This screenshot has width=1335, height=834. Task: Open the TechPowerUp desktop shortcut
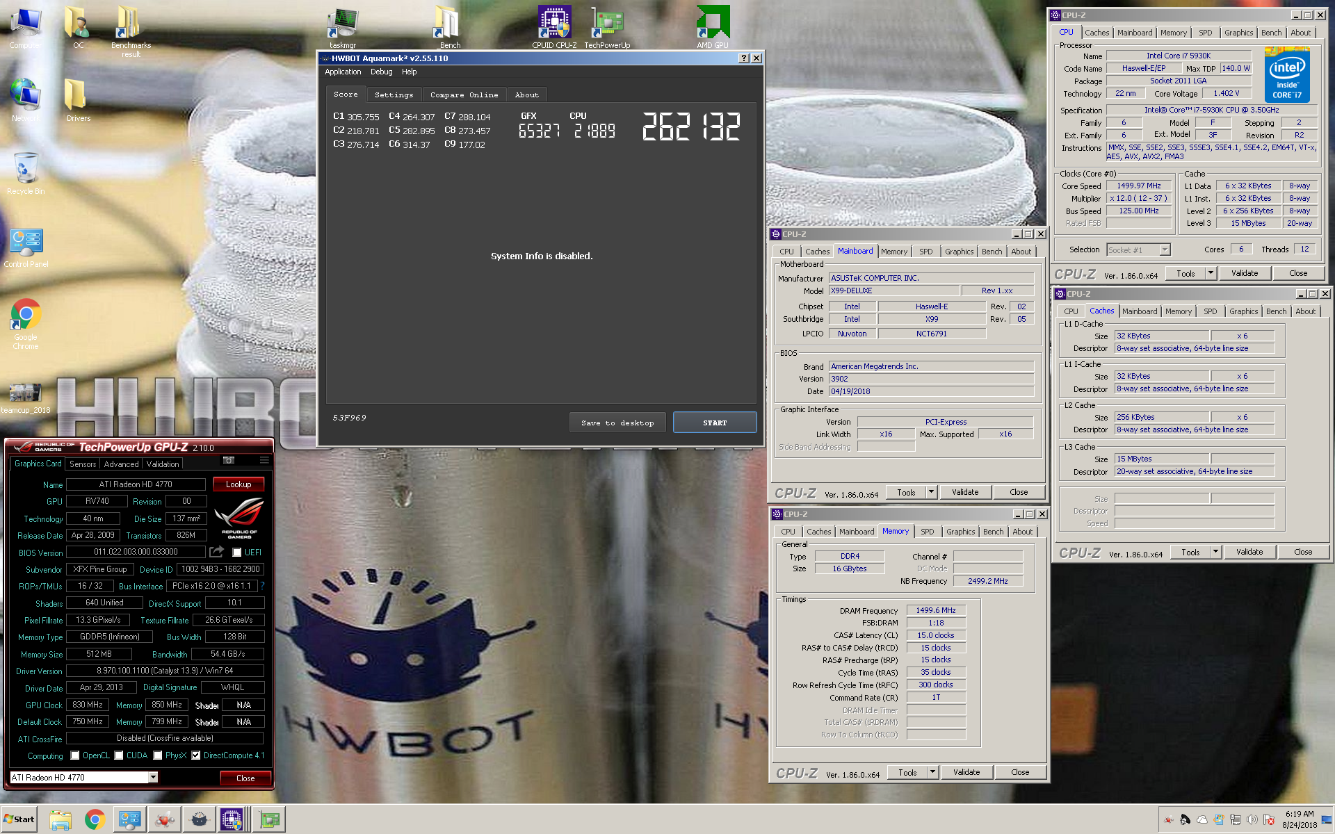[607, 27]
